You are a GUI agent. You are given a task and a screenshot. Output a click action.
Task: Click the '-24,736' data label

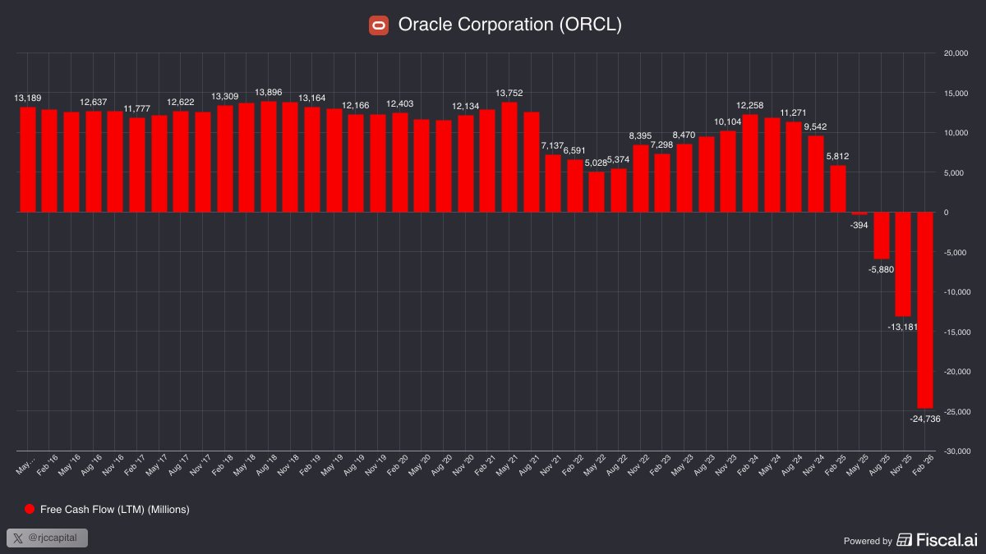[925, 419]
